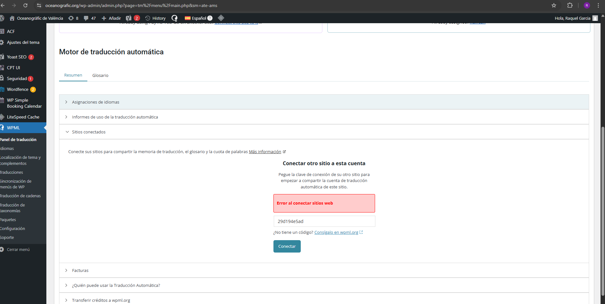The width and height of the screenshot is (605, 304).
Task: Bookmark this page with the star icon
Action: [554, 5]
